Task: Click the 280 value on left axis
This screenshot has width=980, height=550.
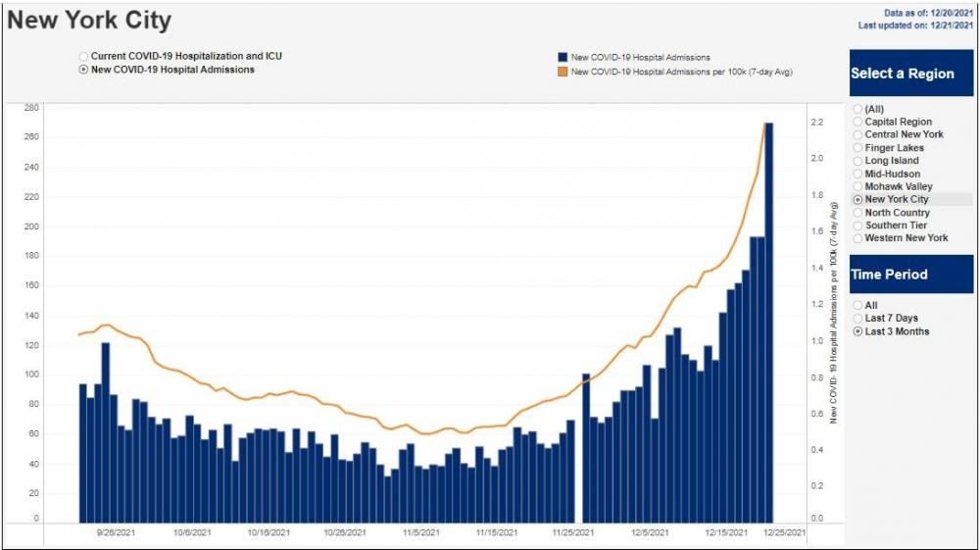Action: click(31, 108)
